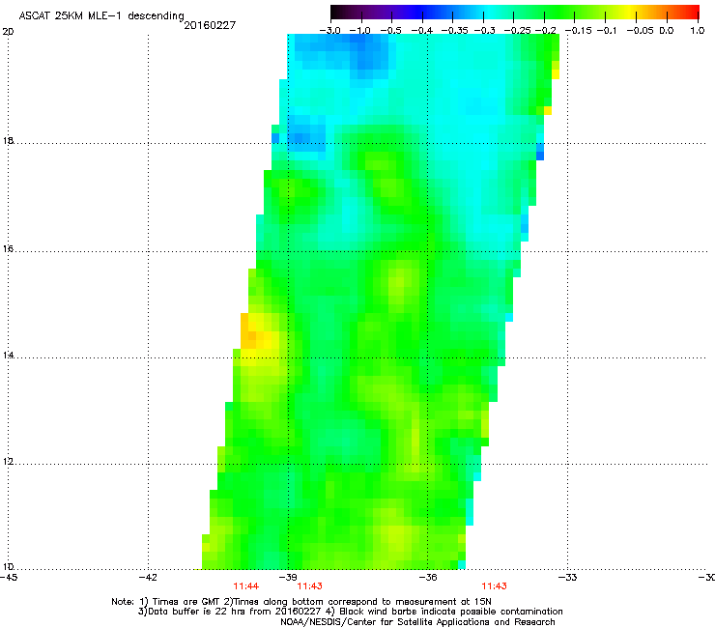Click the longitude label -42
The width and height of the screenshot is (715, 628).
148,578
